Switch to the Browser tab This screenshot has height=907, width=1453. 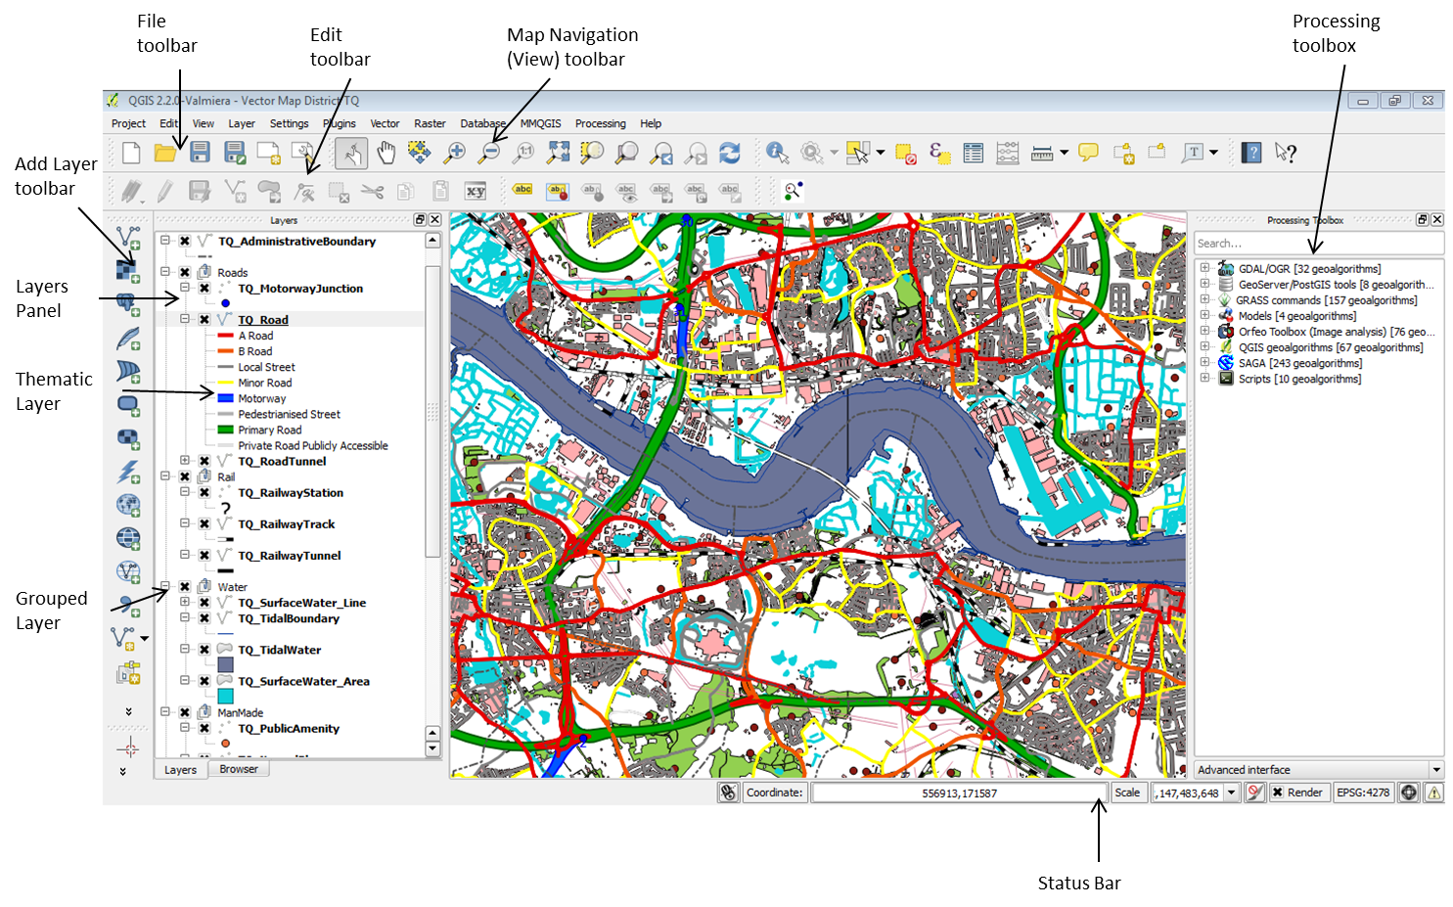[239, 769]
